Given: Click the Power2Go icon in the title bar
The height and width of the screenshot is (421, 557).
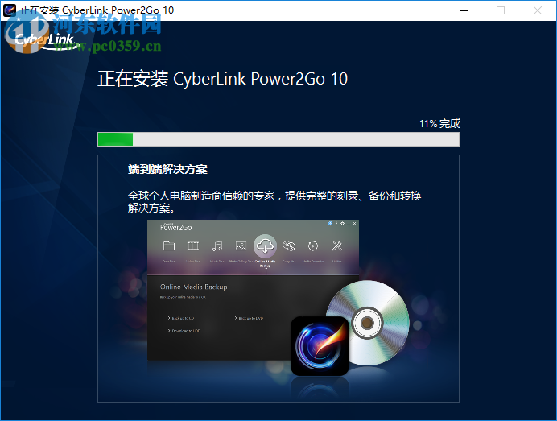Looking at the screenshot, I should coord(9,10).
